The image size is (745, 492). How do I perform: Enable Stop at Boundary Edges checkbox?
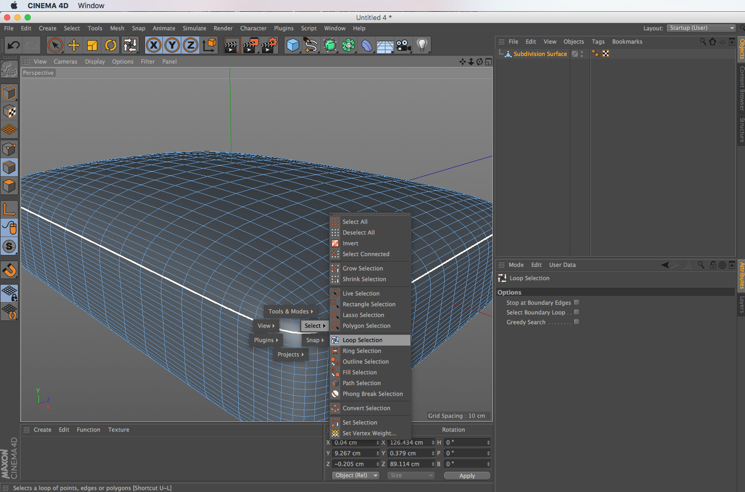[576, 303]
